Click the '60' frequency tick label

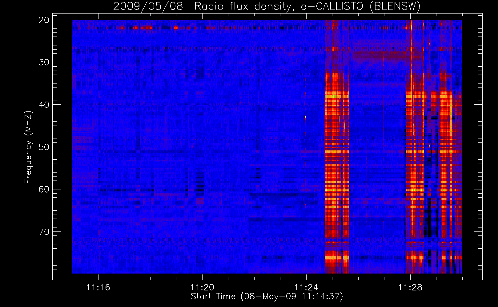tap(44, 189)
